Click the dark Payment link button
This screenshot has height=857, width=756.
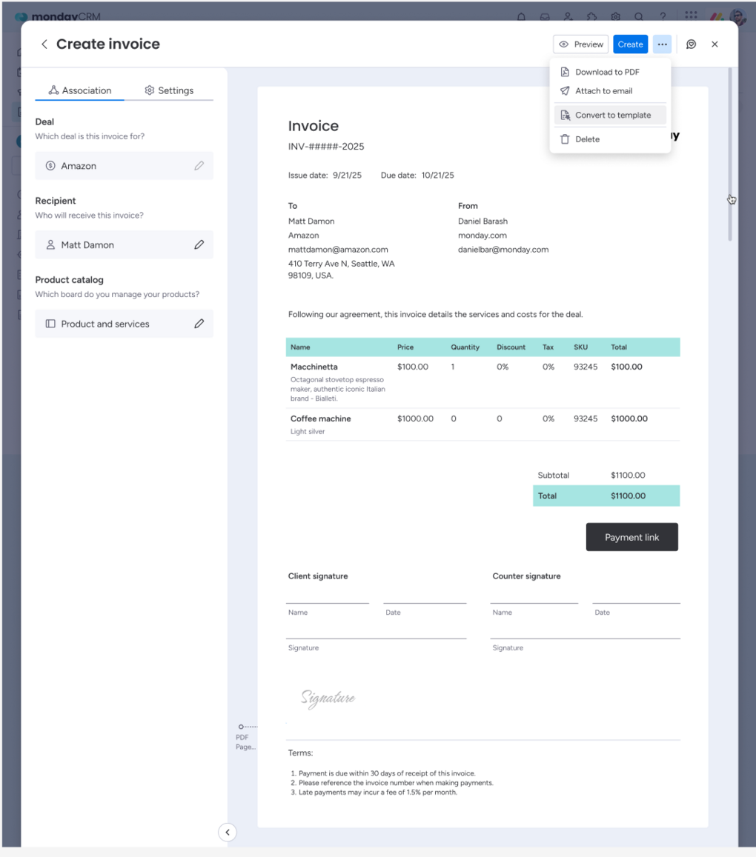631,537
